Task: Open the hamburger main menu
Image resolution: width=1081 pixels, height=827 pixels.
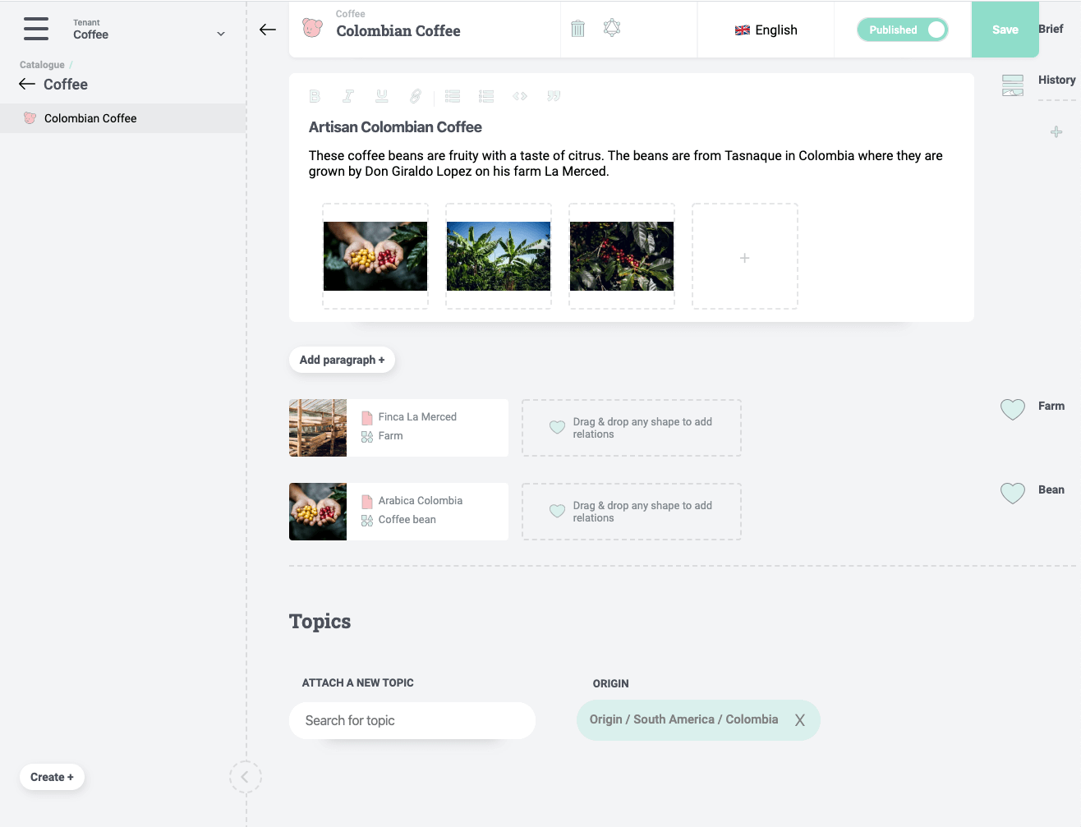Action: point(36,29)
